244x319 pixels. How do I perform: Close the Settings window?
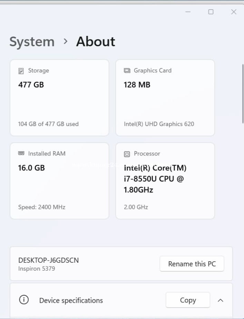[x=234, y=12]
